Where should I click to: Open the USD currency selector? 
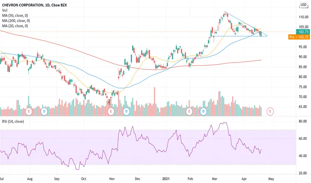pyautogui.click(x=303, y=5)
